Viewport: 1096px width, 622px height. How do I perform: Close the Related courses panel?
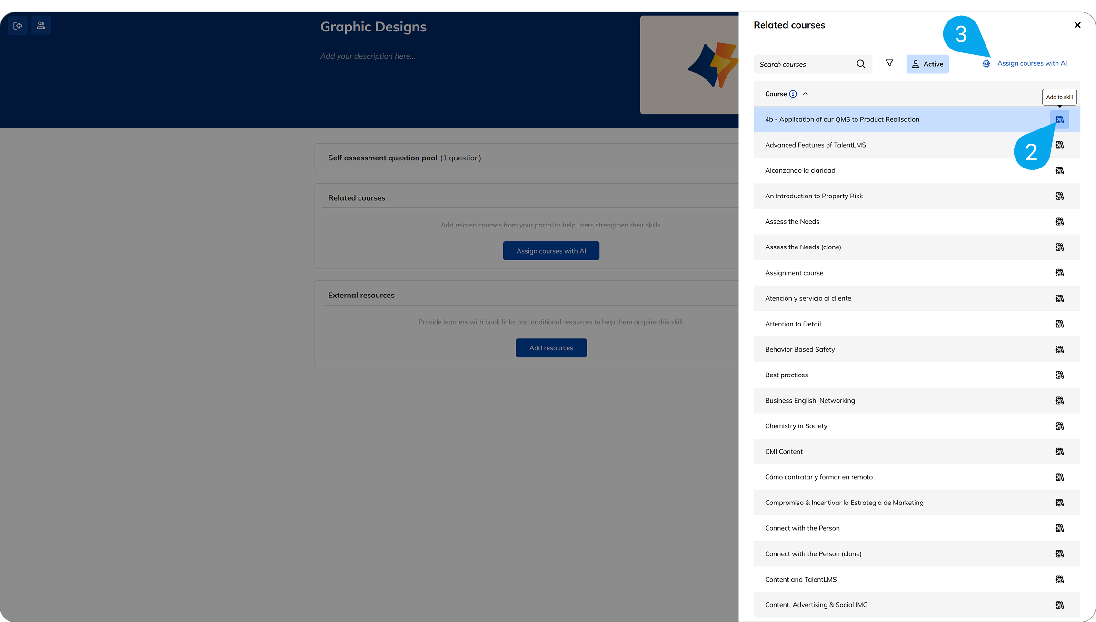(x=1077, y=25)
